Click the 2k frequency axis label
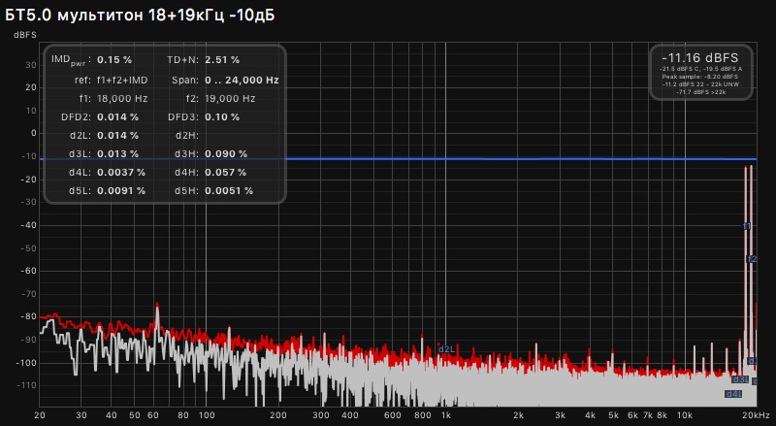Image resolution: width=776 pixels, height=426 pixels. [518, 415]
